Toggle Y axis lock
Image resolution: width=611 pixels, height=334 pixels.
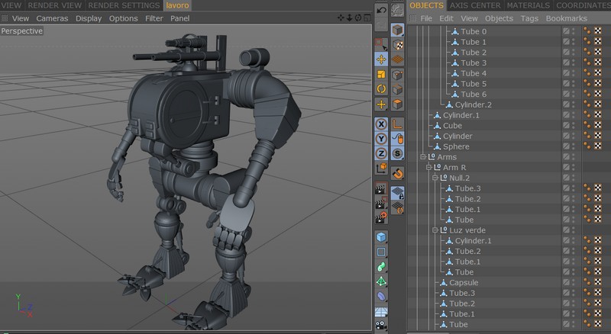[380, 138]
